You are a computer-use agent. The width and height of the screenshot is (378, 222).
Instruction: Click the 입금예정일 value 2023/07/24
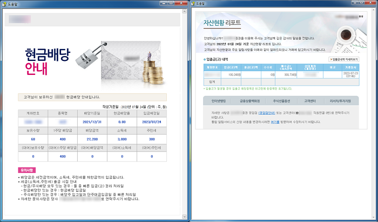point(152,122)
